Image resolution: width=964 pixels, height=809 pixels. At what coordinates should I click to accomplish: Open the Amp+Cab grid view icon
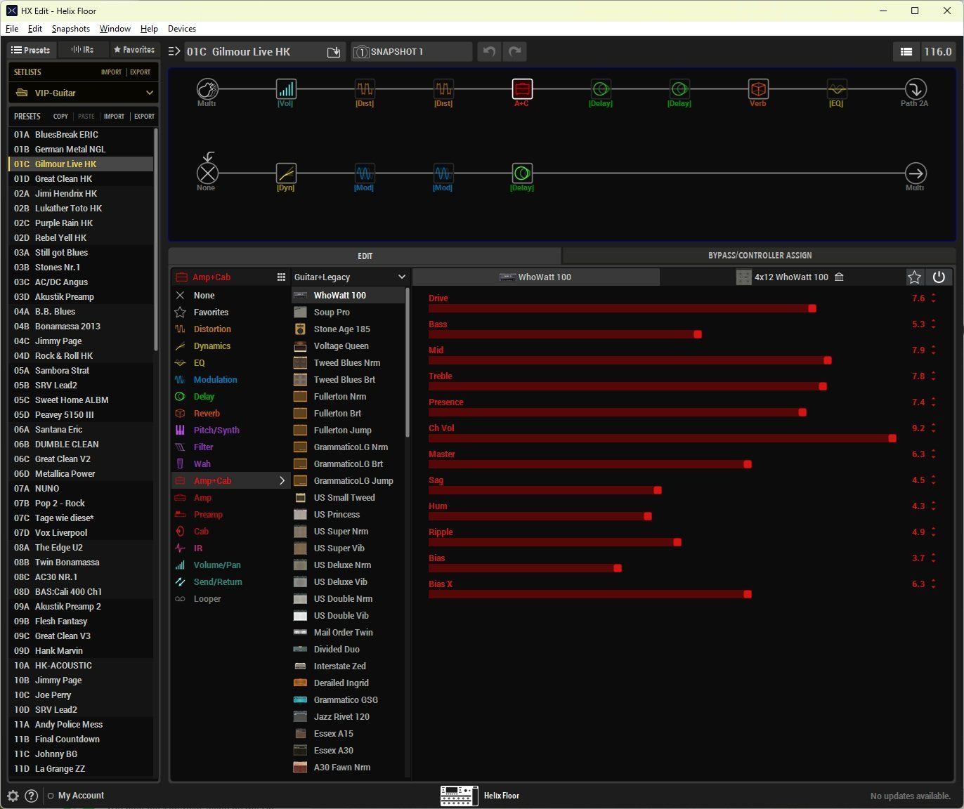pos(281,277)
